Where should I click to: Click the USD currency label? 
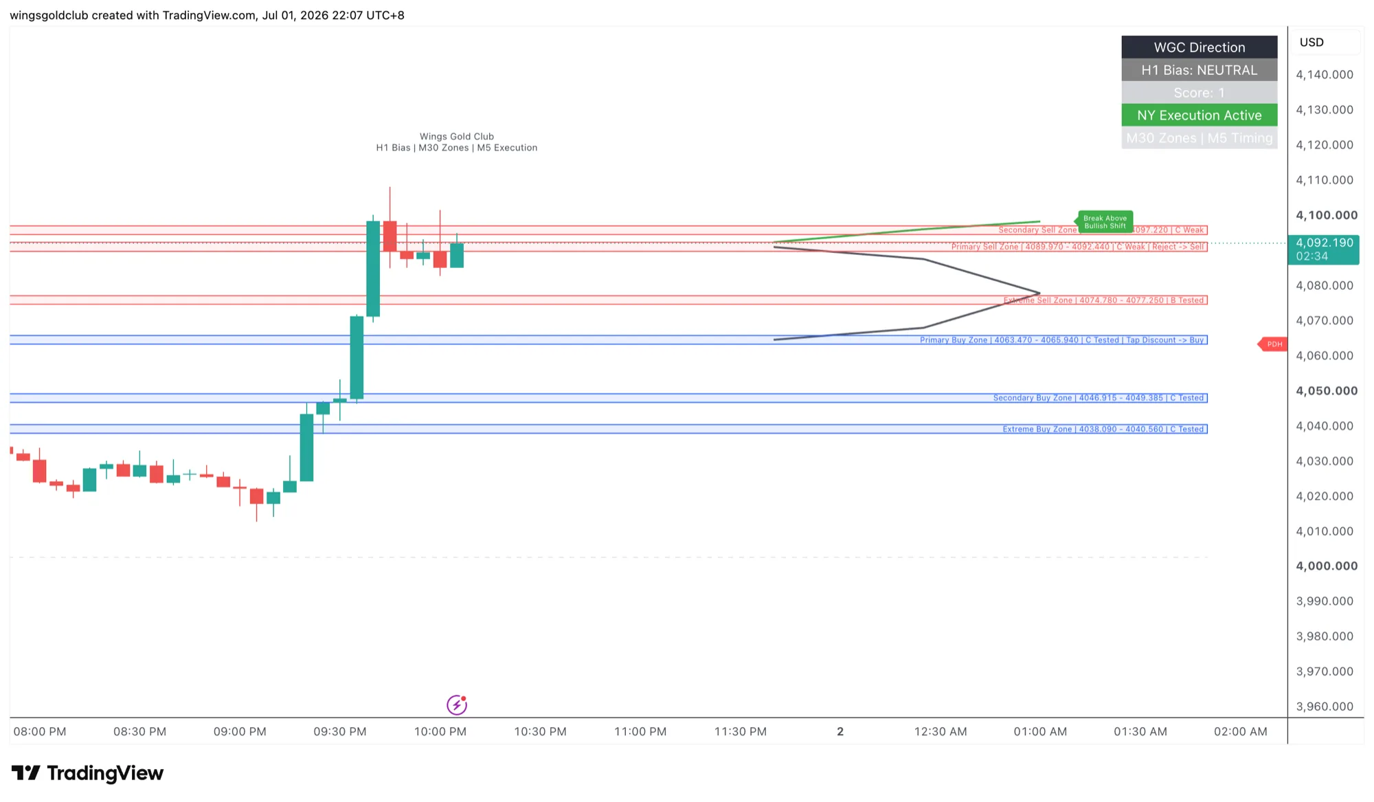point(1311,42)
